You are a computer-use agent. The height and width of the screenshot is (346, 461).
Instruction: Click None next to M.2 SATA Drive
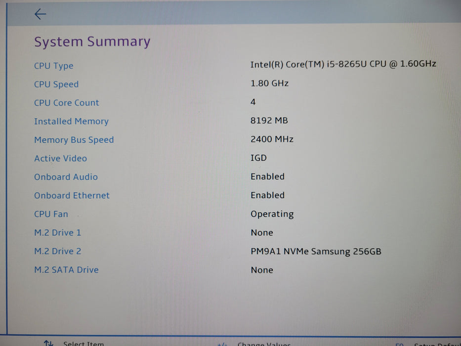[x=262, y=270]
